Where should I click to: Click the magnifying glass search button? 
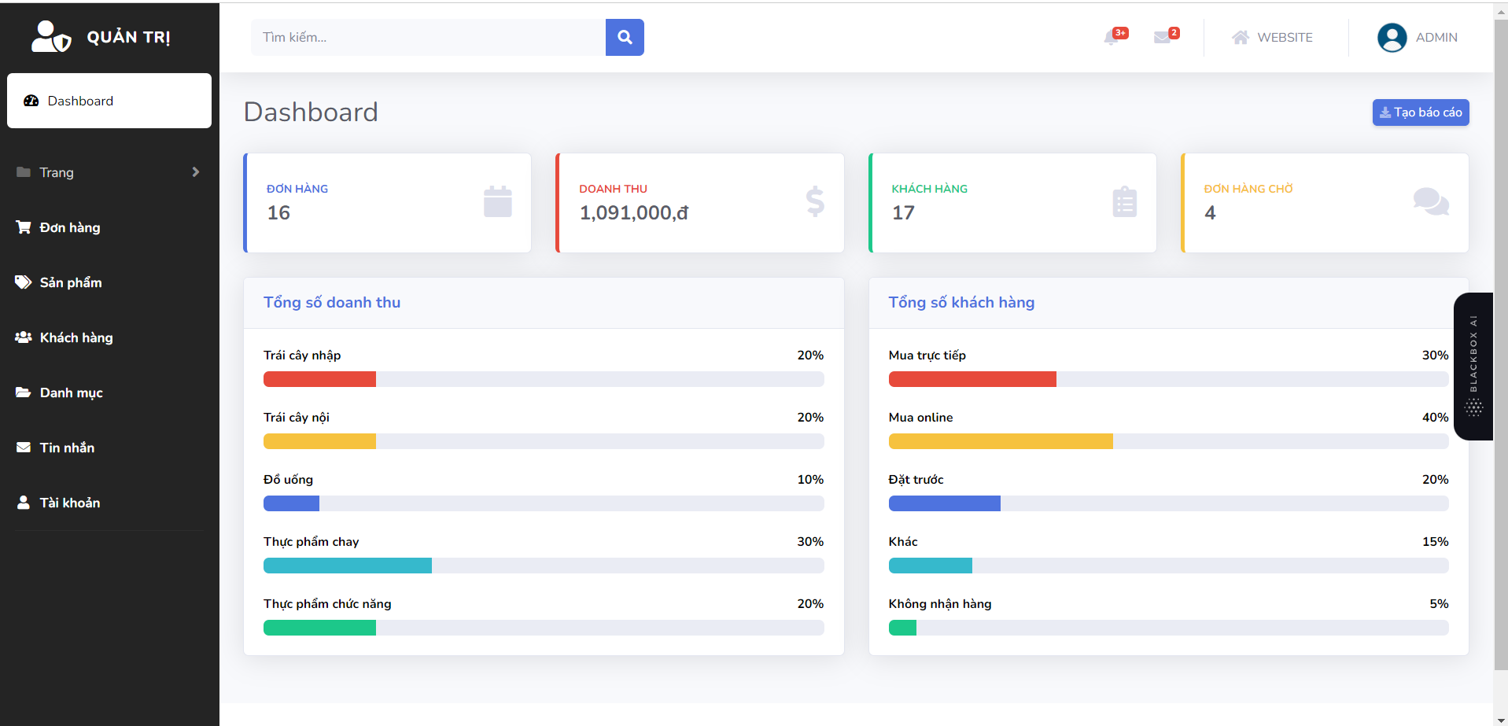[x=625, y=37]
